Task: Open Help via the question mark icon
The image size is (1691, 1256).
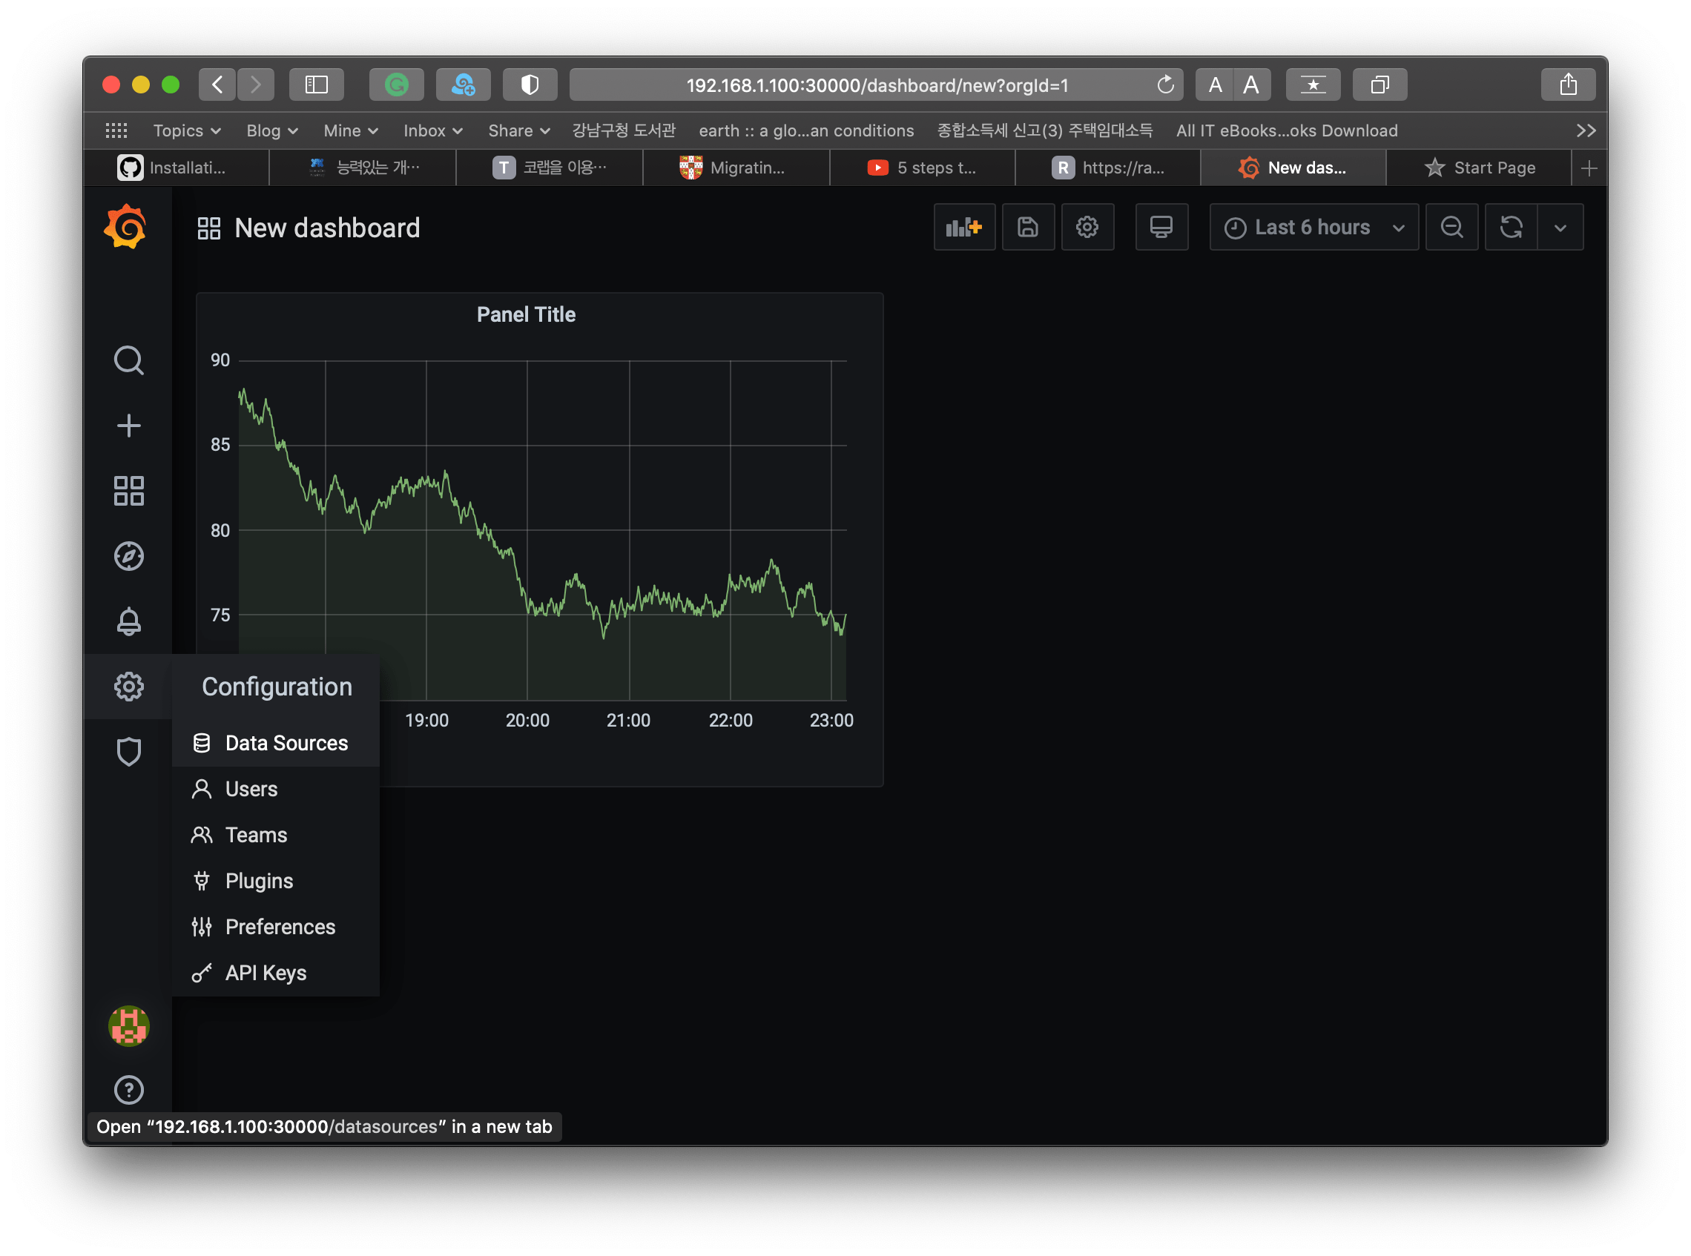Action: pyautogui.click(x=128, y=1090)
